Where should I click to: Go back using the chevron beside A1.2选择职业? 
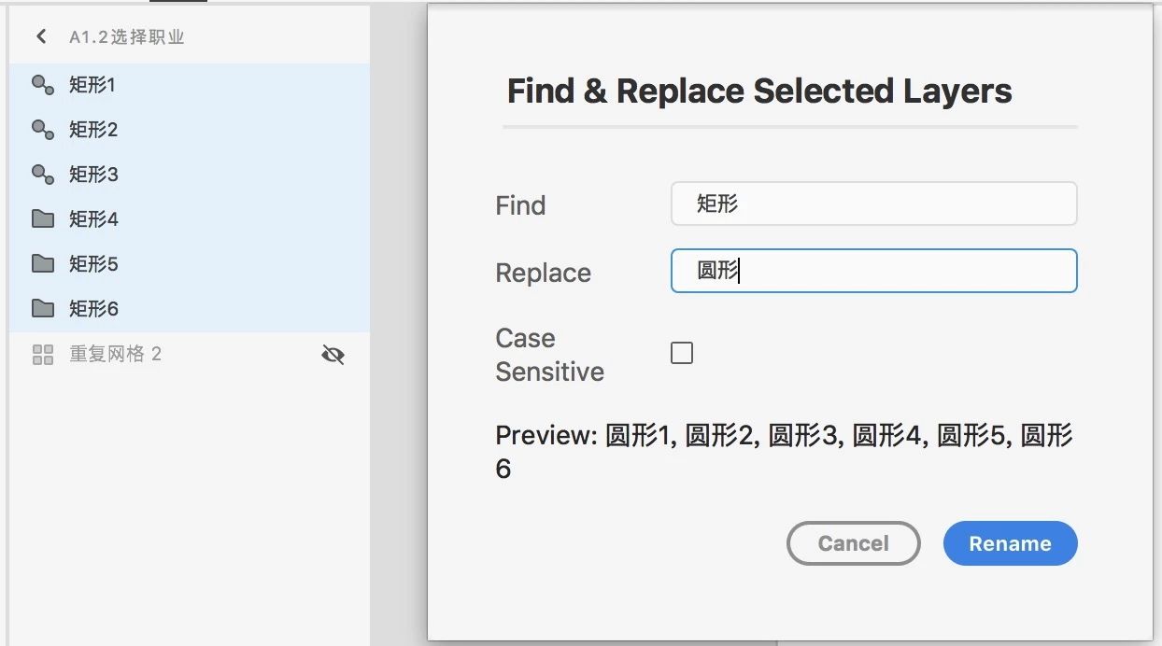point(40,36)
